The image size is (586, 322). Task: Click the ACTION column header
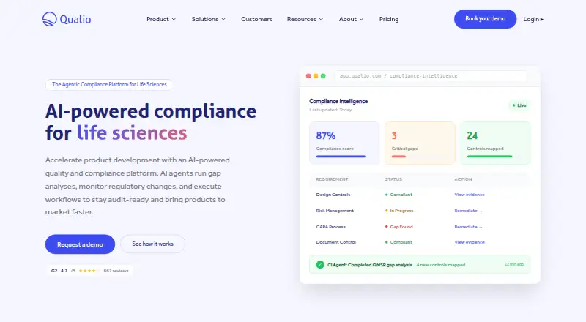463,179
